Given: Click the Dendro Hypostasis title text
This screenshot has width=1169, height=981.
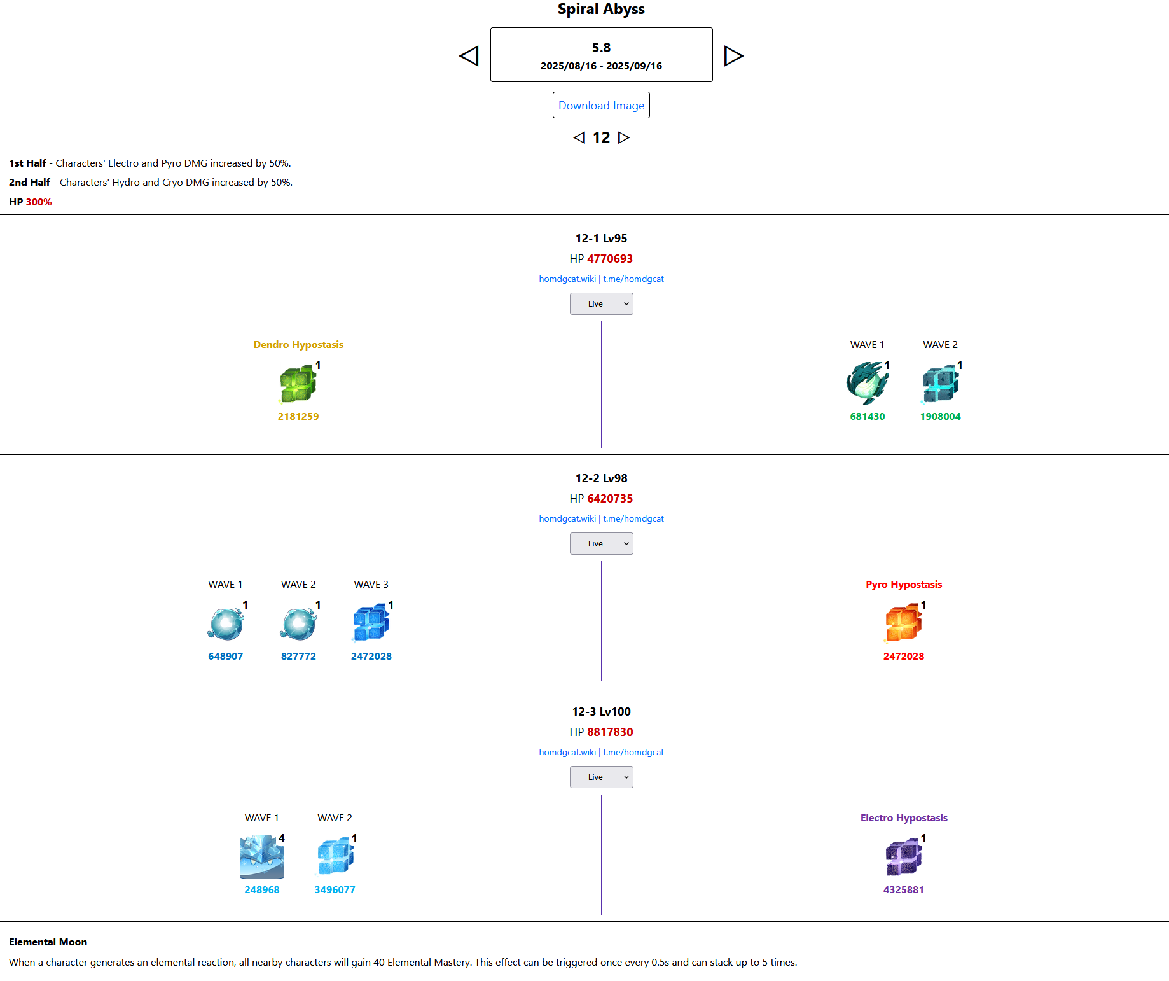Looking at the screenshot, I should pos(298,344).
